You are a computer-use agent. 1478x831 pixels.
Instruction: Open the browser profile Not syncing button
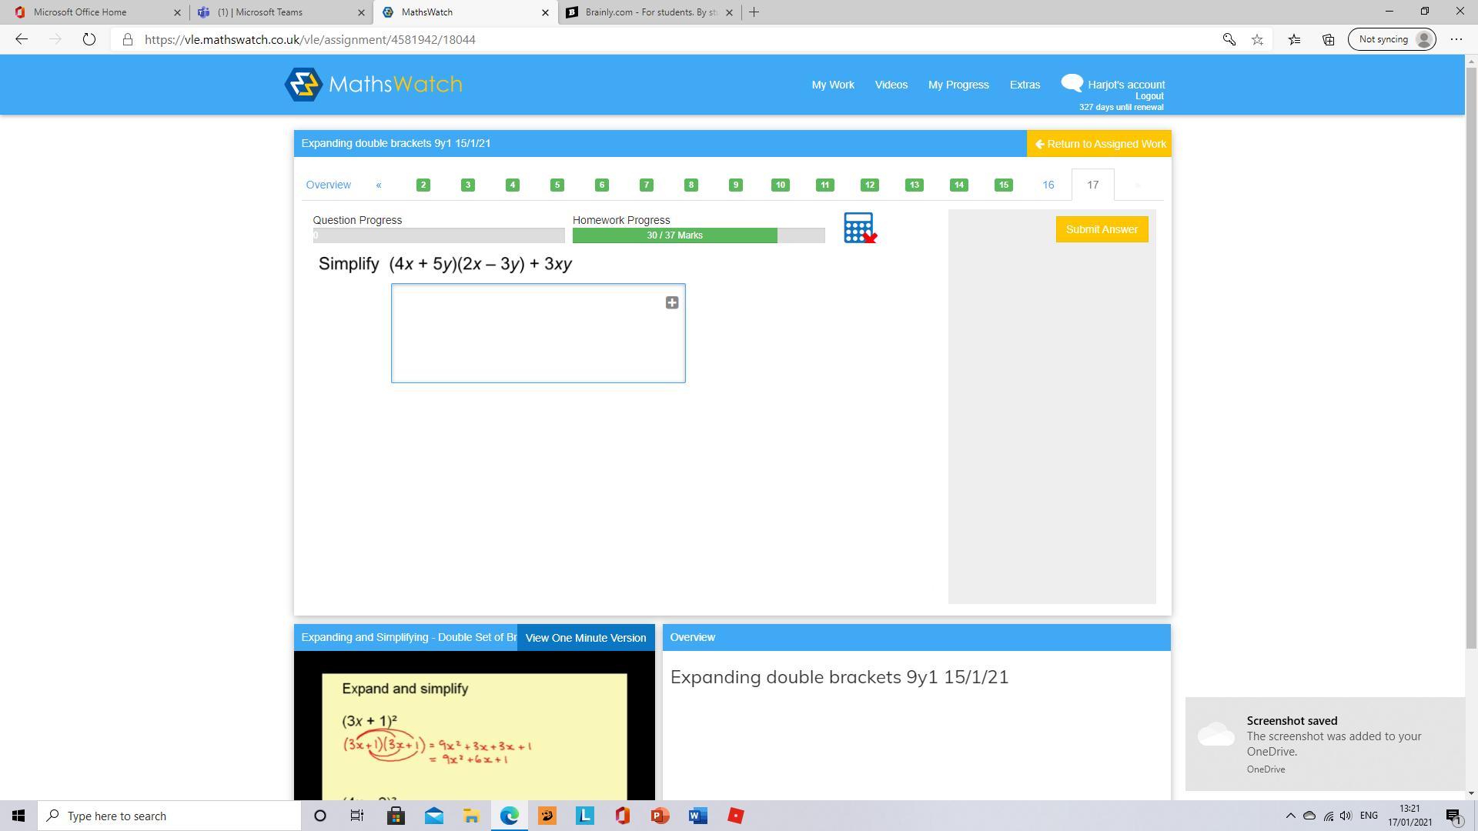click(x=1392, y=39)
